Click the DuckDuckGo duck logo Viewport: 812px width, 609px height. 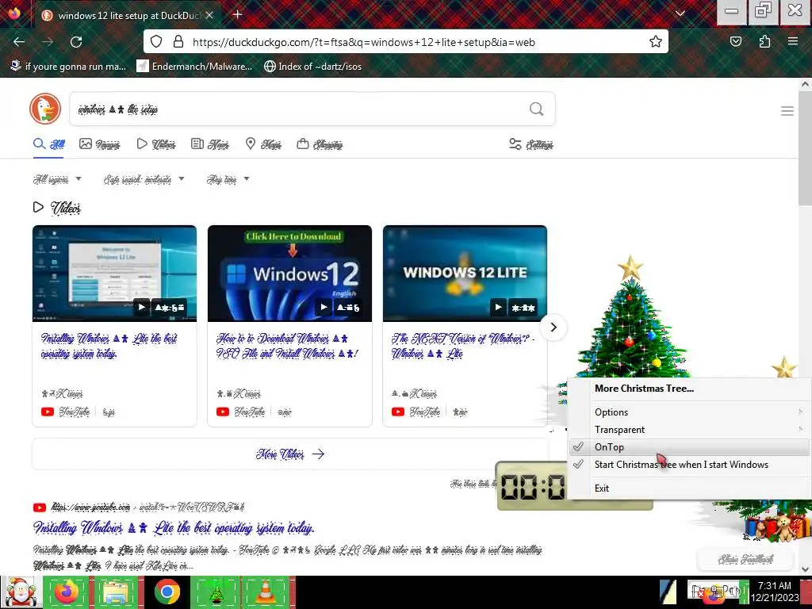pos(45,109)
